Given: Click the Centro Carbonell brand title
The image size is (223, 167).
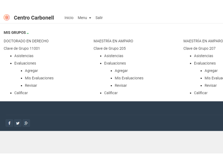Looking at the screenshot, I should coord(34,18).
